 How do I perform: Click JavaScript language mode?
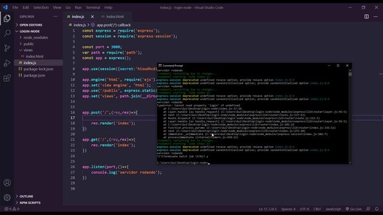click(x=333, y=209)
